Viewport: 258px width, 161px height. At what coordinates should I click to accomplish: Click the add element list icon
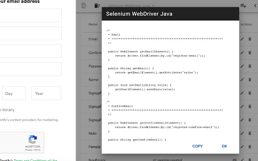243,6
